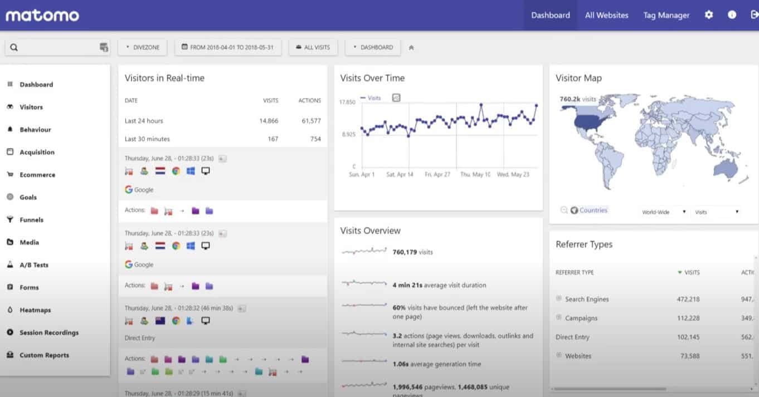Click the desktop monitor icon in 01:28:32 visit row

(x=206, y=321)
